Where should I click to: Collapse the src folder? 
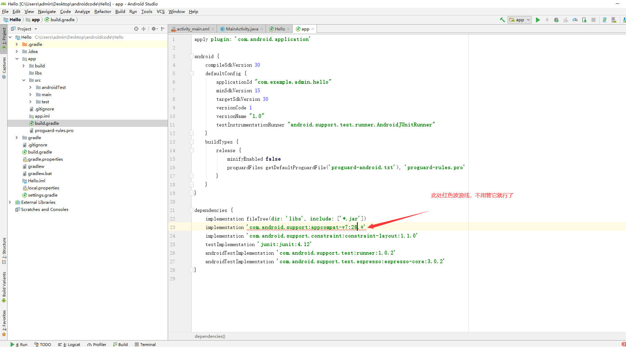coord(24,80)
